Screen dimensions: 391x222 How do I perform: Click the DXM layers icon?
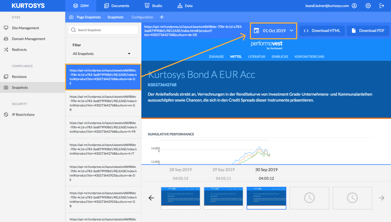(76, 6)
